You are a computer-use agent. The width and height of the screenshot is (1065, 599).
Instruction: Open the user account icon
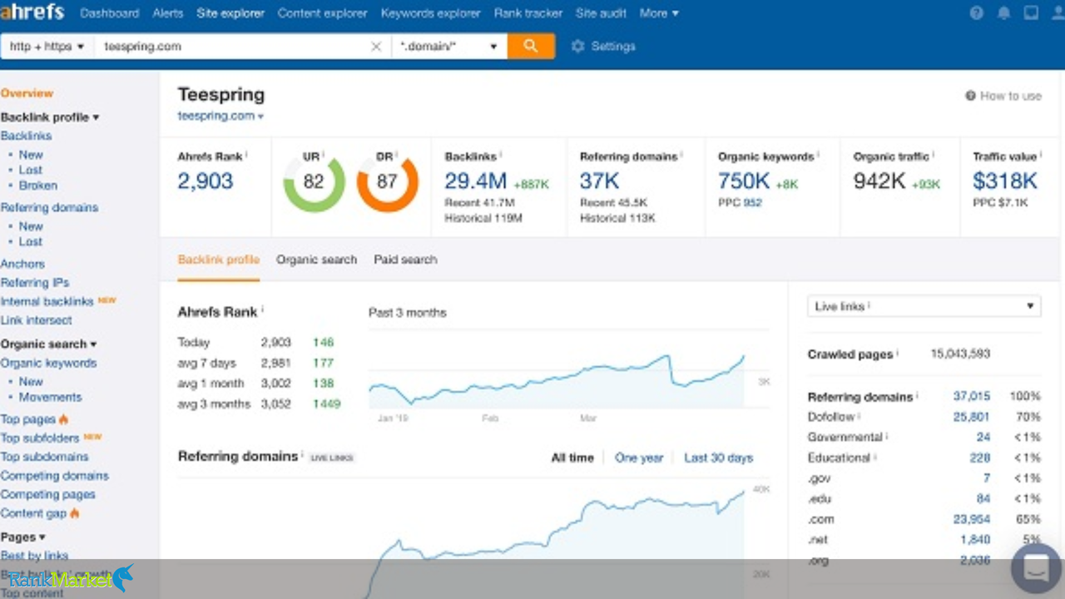tap(1058, 13)
